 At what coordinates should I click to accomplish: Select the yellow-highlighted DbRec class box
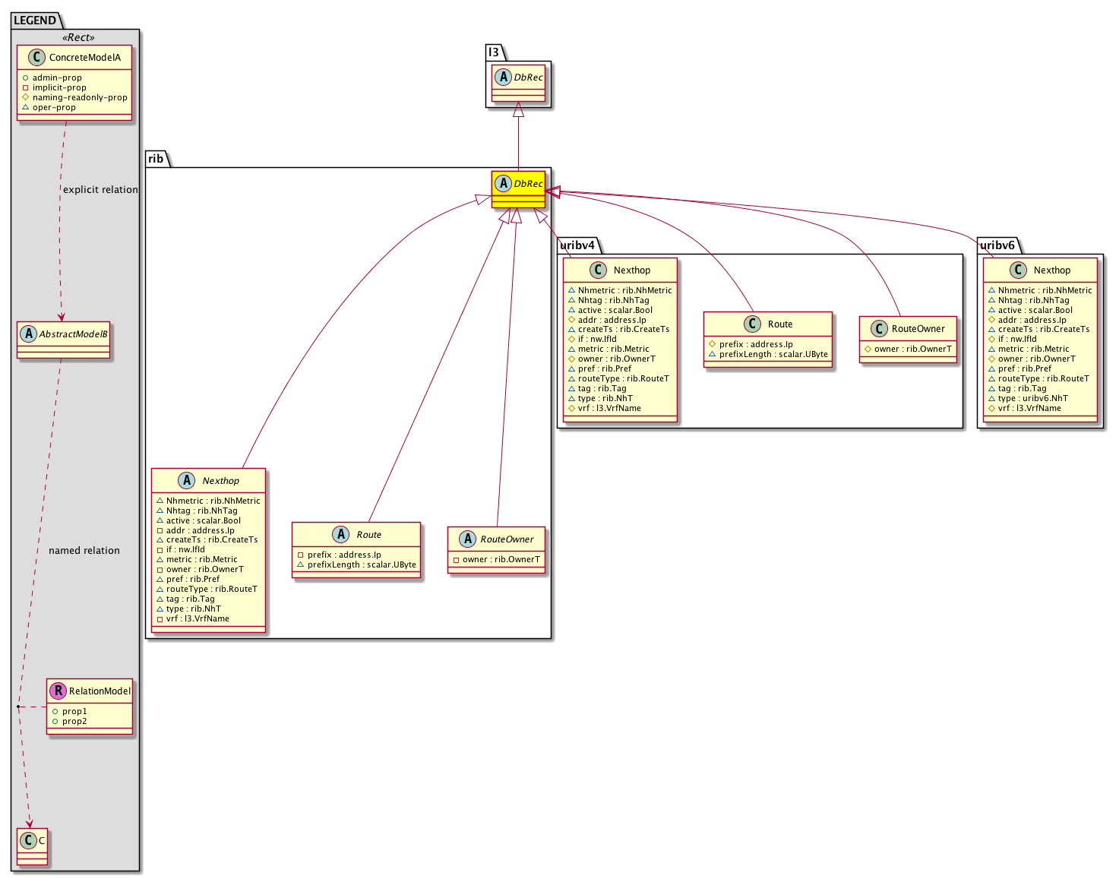click(x=519, y=188)
